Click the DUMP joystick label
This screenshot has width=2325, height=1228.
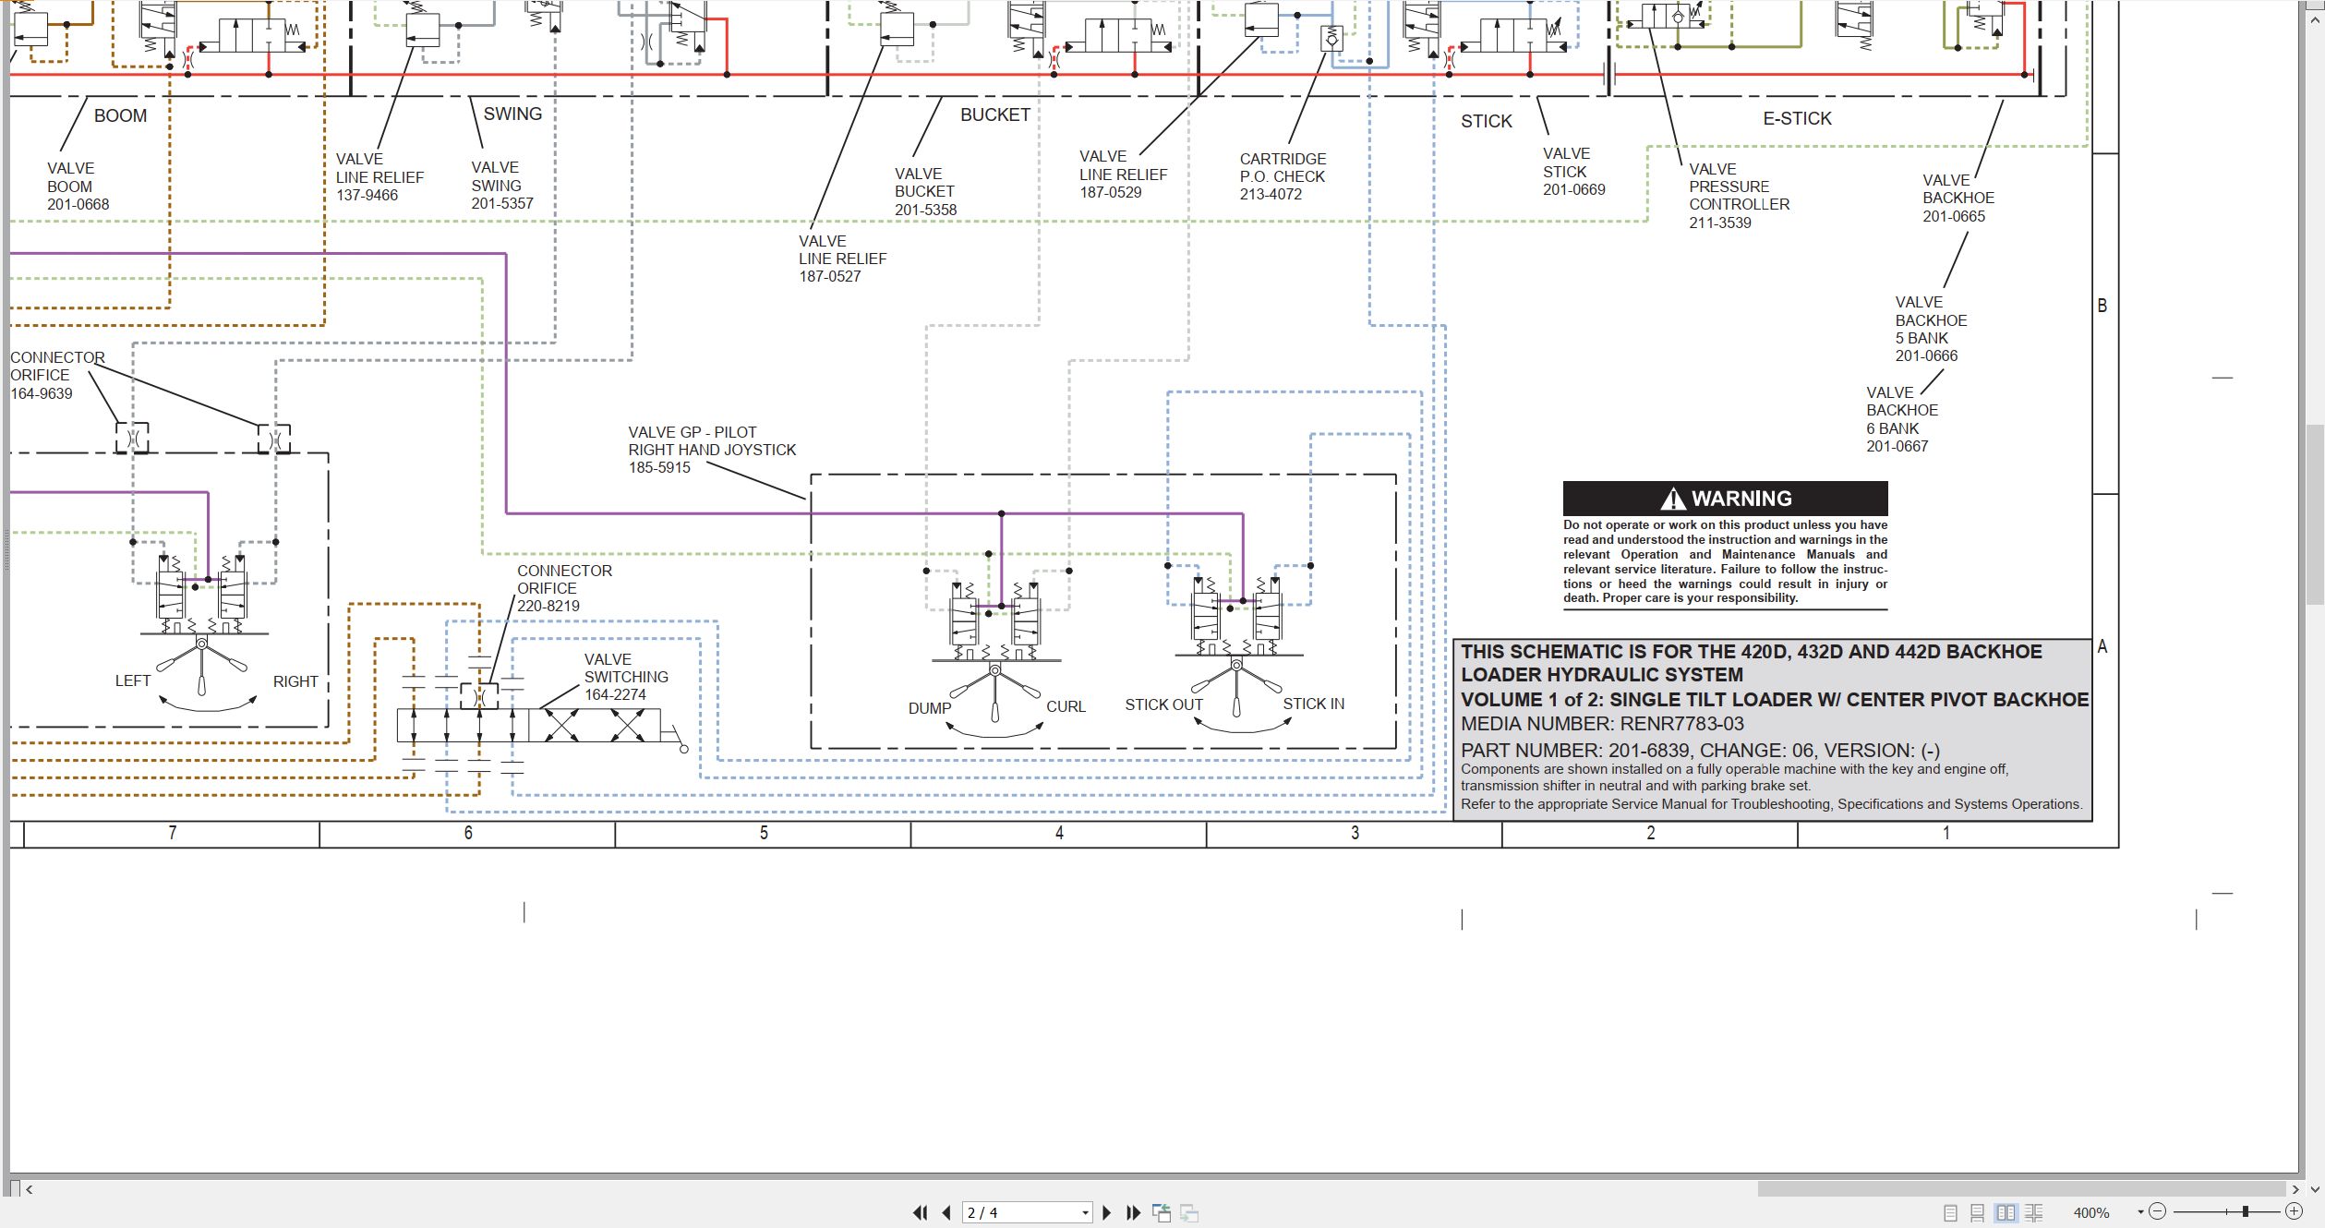pos(929,707)
